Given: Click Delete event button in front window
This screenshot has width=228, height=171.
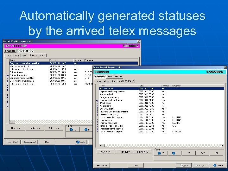Looking at the screenshot, I should click(x=142, y=152).
